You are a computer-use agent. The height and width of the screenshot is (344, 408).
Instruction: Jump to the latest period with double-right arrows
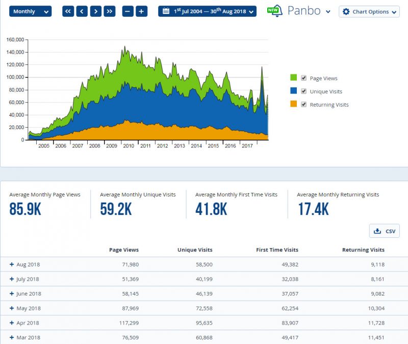pos(109,12)
